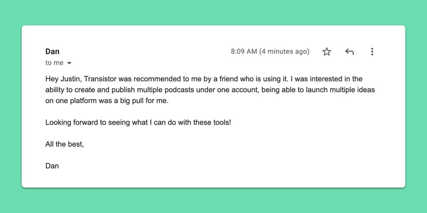Click the word "tools!" ending the sentence
Screen dimensions: 427x213
[x=221, y=123]
